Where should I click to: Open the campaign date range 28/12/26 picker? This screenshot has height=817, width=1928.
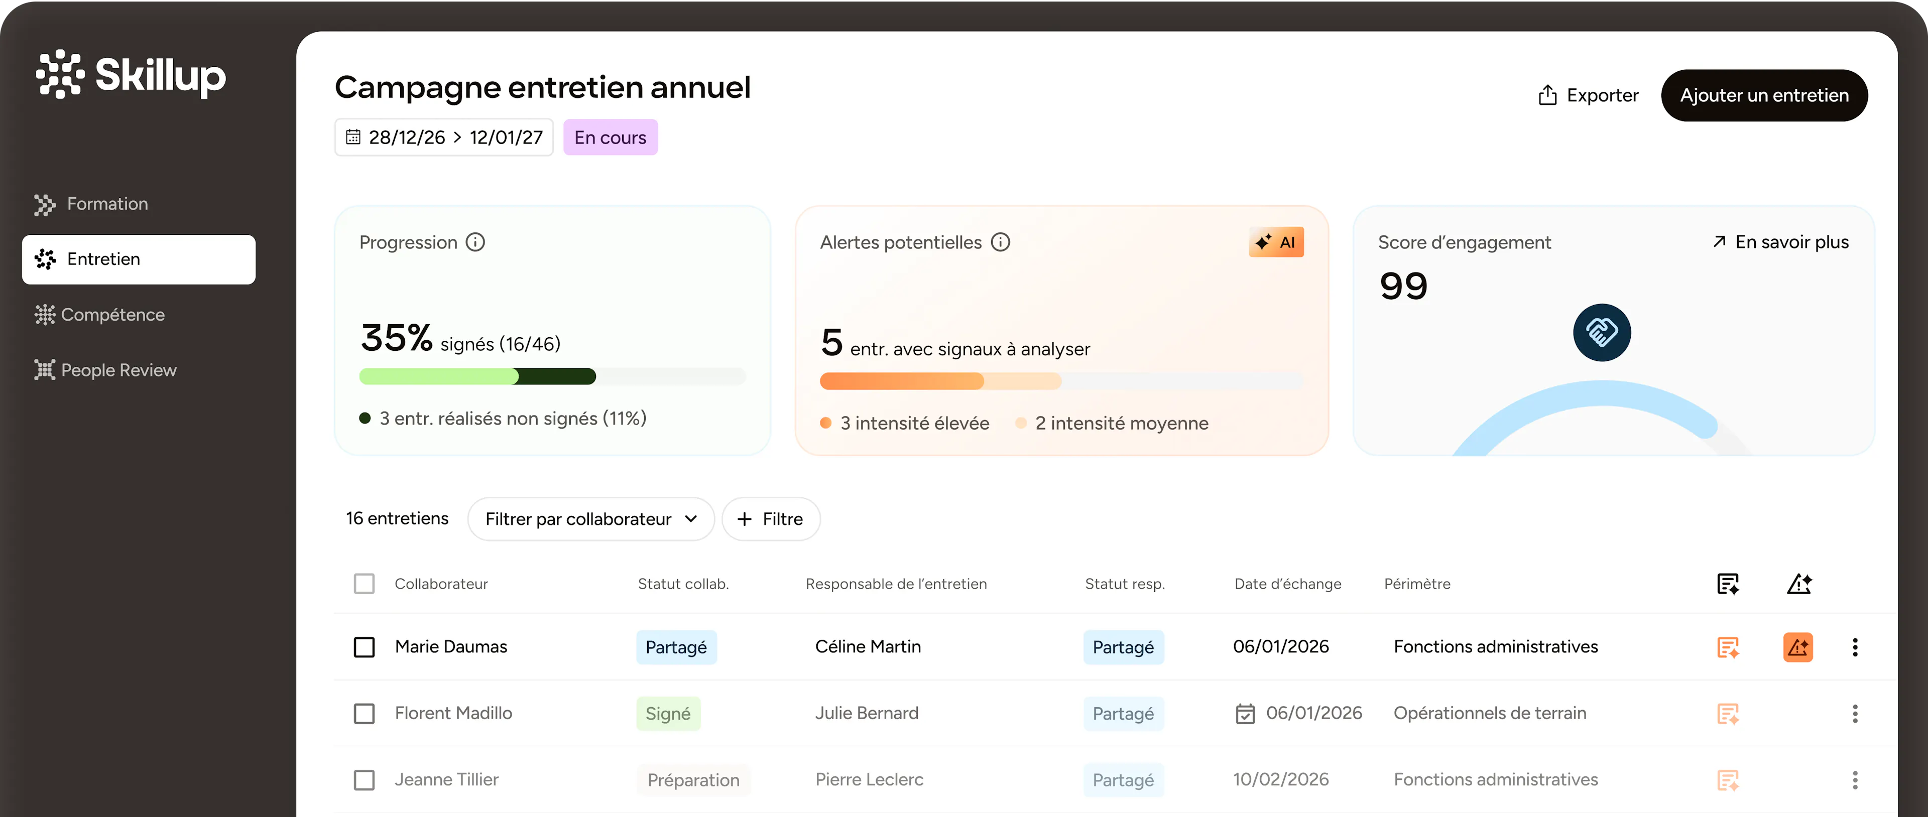pyautogui.click(x=444, y=138)
